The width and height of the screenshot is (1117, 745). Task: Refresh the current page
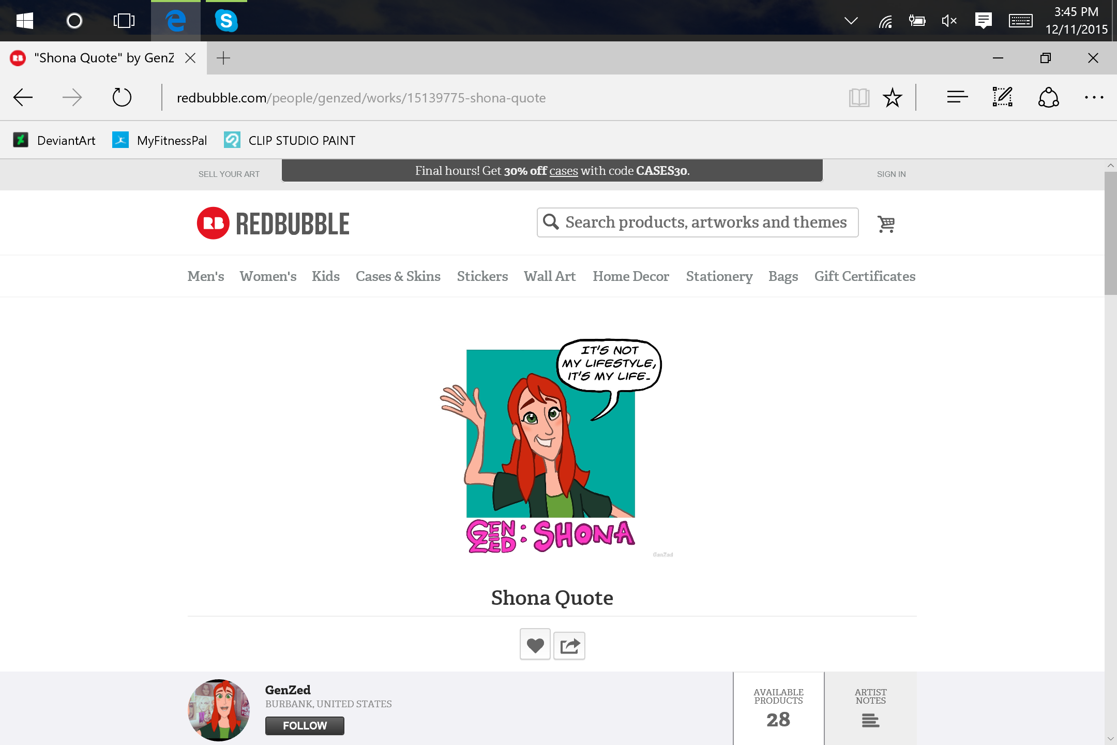[122, 97]
